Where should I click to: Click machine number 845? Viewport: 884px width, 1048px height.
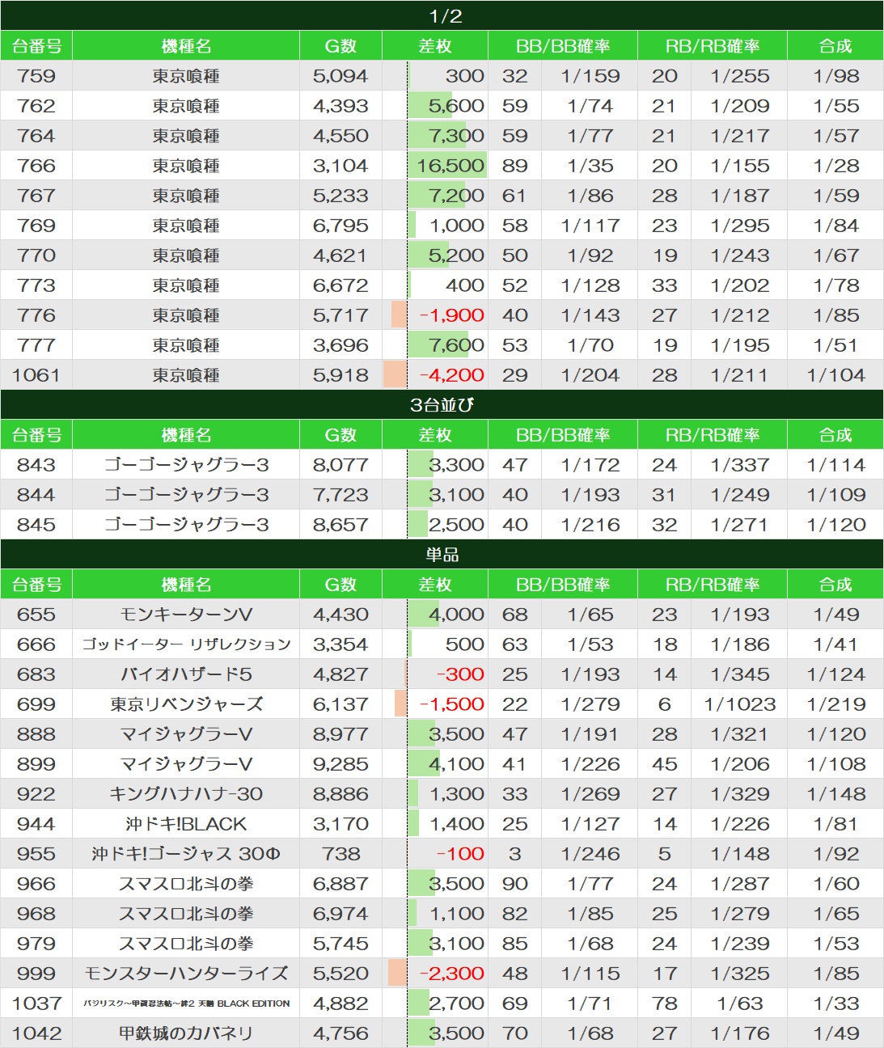pos(36,525)
